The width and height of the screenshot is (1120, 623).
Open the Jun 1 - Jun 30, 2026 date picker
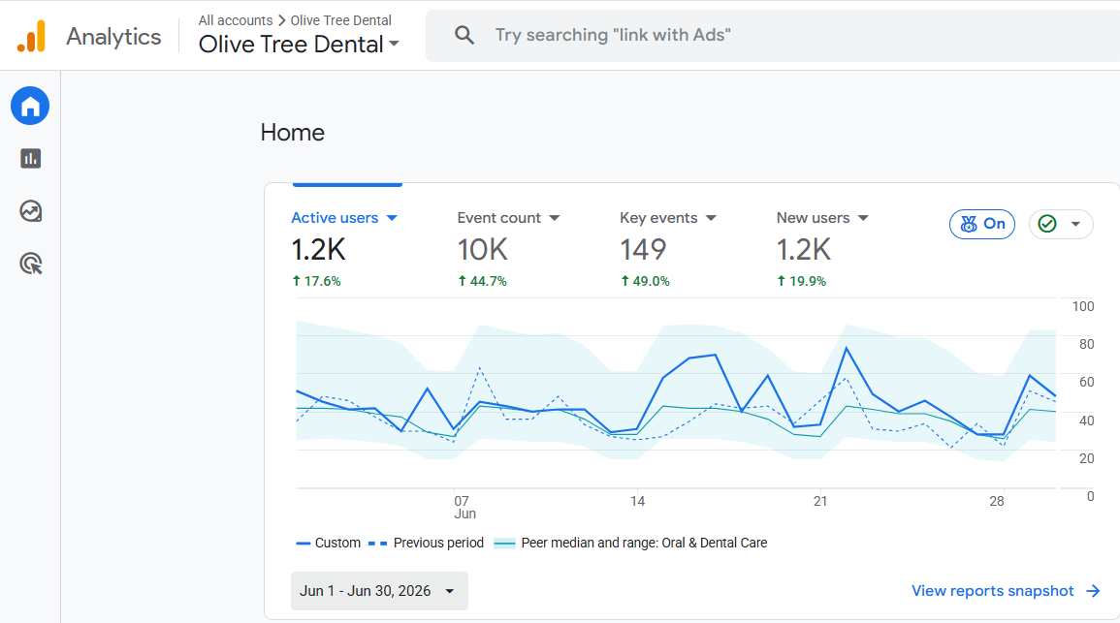[x=379, y=591]
